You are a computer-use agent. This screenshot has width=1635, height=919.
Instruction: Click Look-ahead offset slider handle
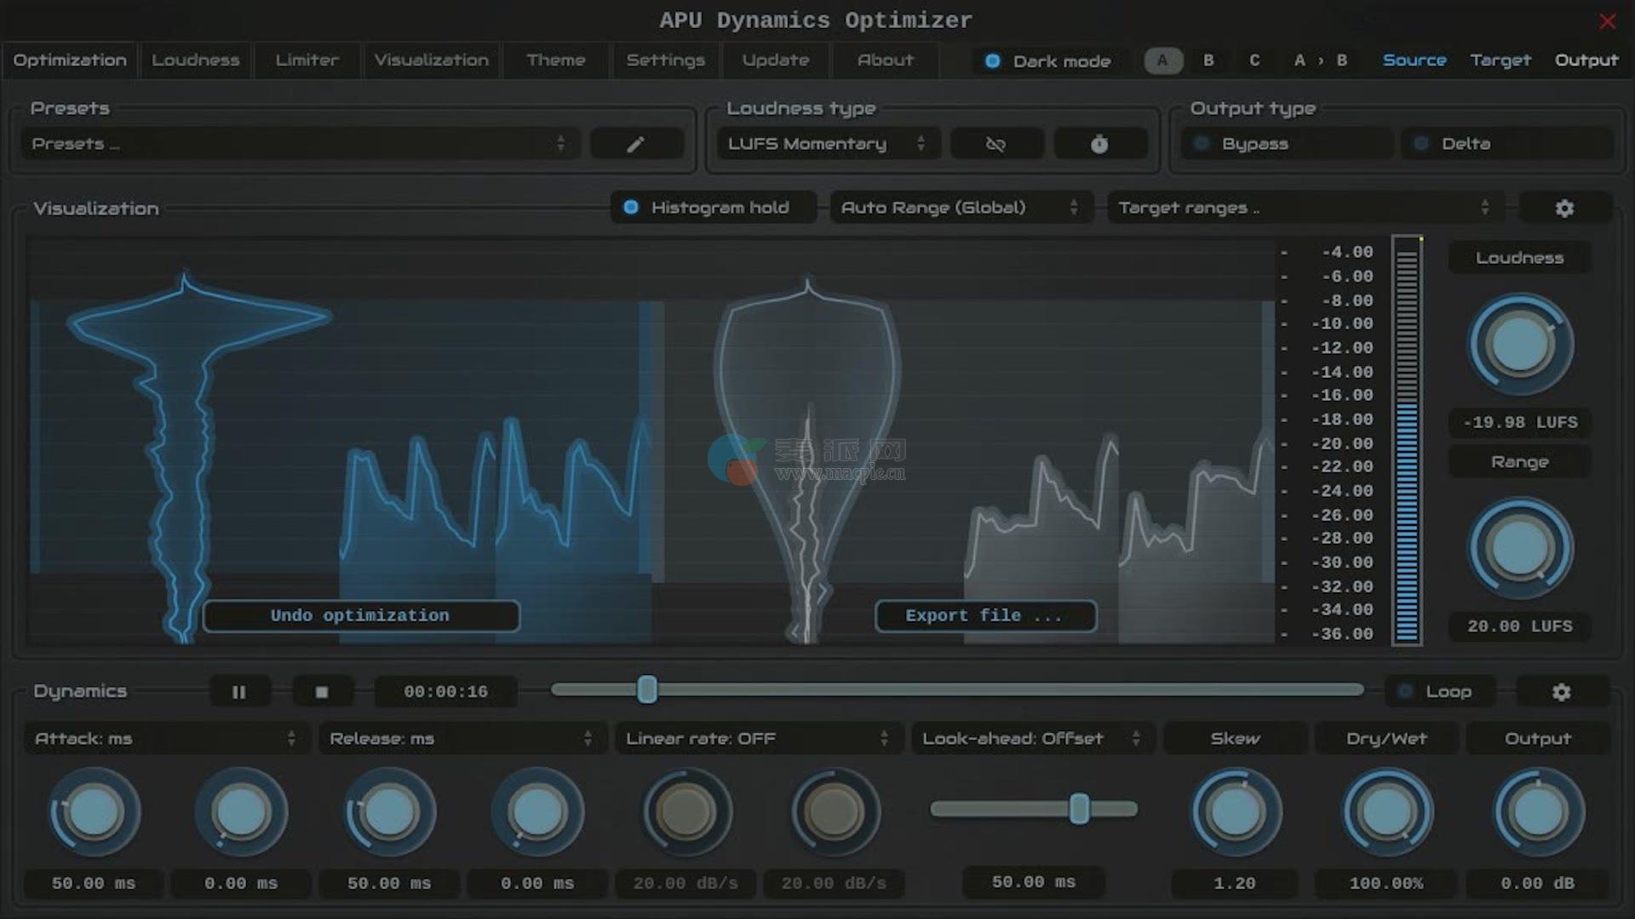coord(1079,808)
